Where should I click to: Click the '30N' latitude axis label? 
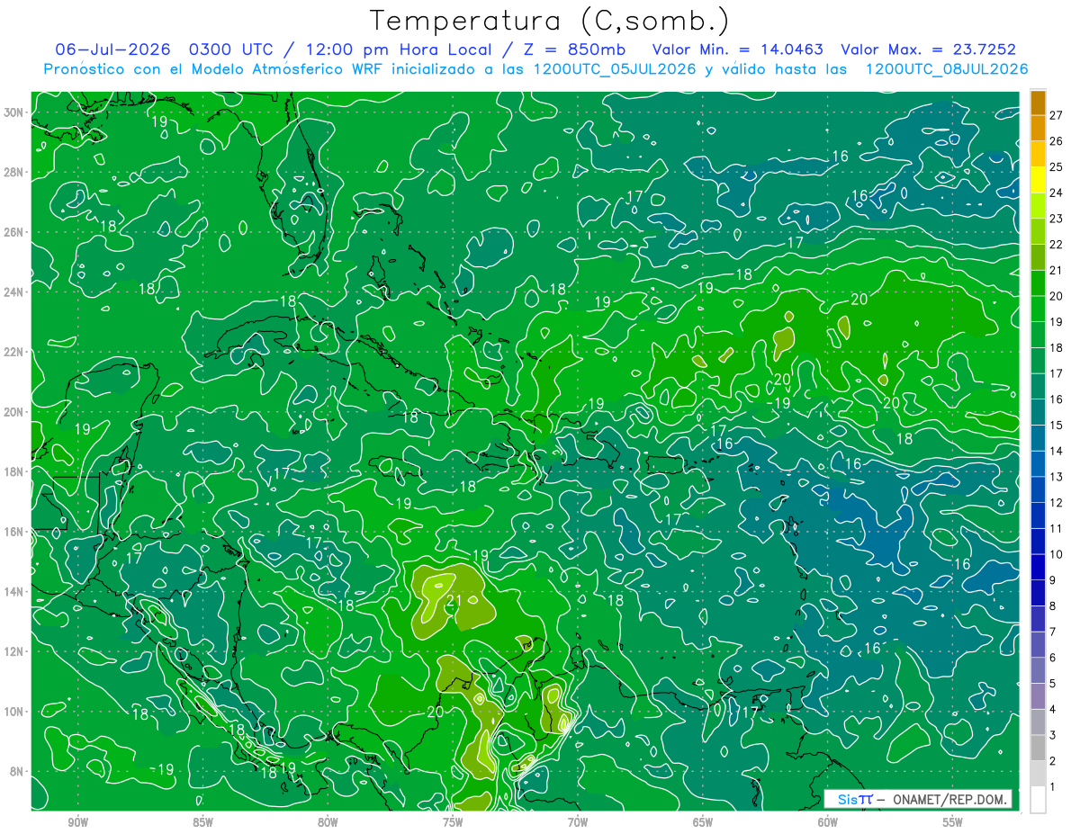[x=15, y=112]
